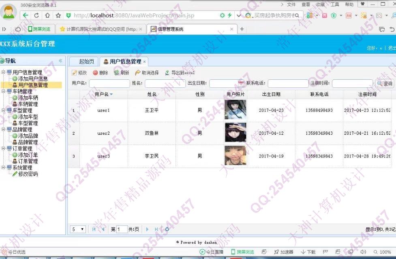Viewport: 396px width, 259px height.
Task: Open the 添加车辆 tree item
Action: [28, 98]
